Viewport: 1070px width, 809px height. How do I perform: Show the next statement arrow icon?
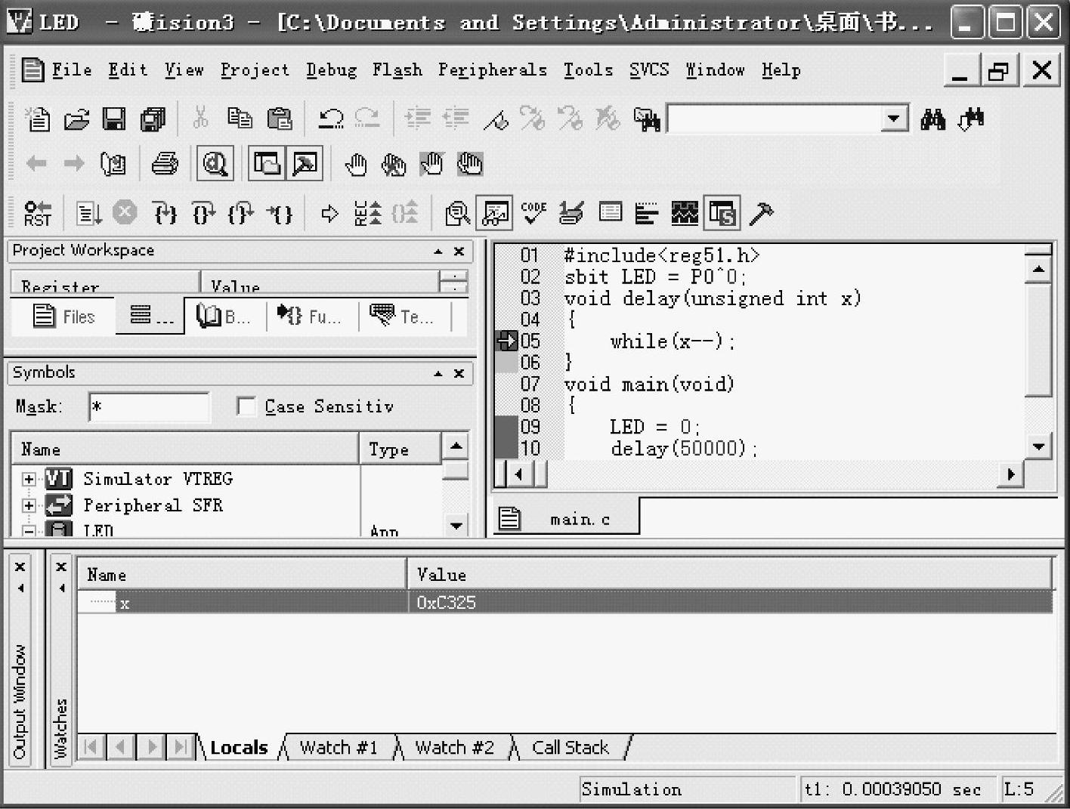pos(329,214)
